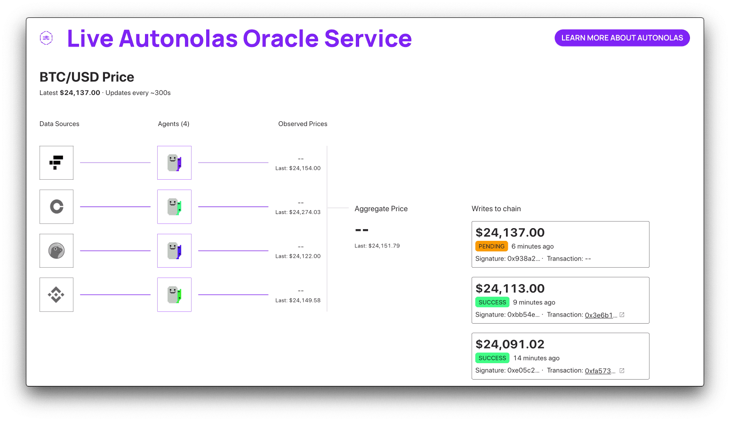Click the PENDING status badge
The height and width of the screenshot is (421, 730).
[491, 246]
